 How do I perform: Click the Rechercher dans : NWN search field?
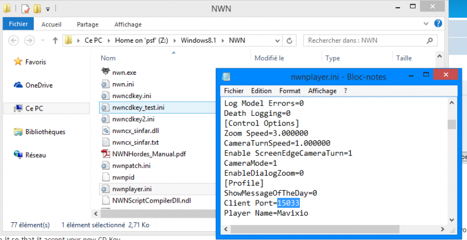(x=370, y=41)
